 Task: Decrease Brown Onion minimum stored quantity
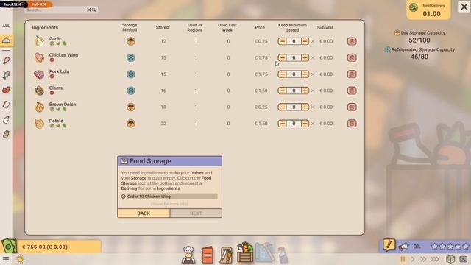click(282, 107)
